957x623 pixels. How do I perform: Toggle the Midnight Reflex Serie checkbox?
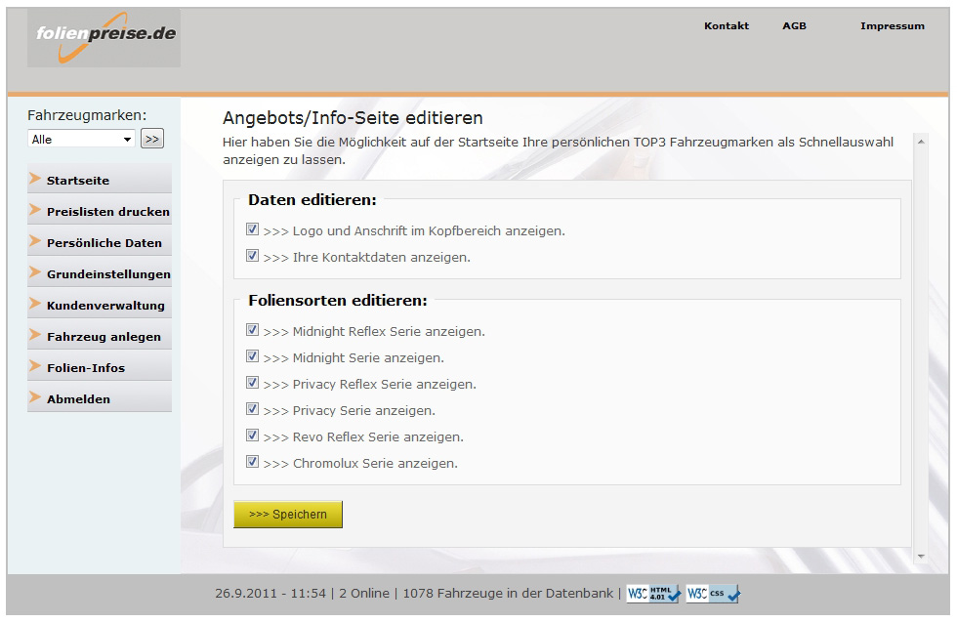252,330
